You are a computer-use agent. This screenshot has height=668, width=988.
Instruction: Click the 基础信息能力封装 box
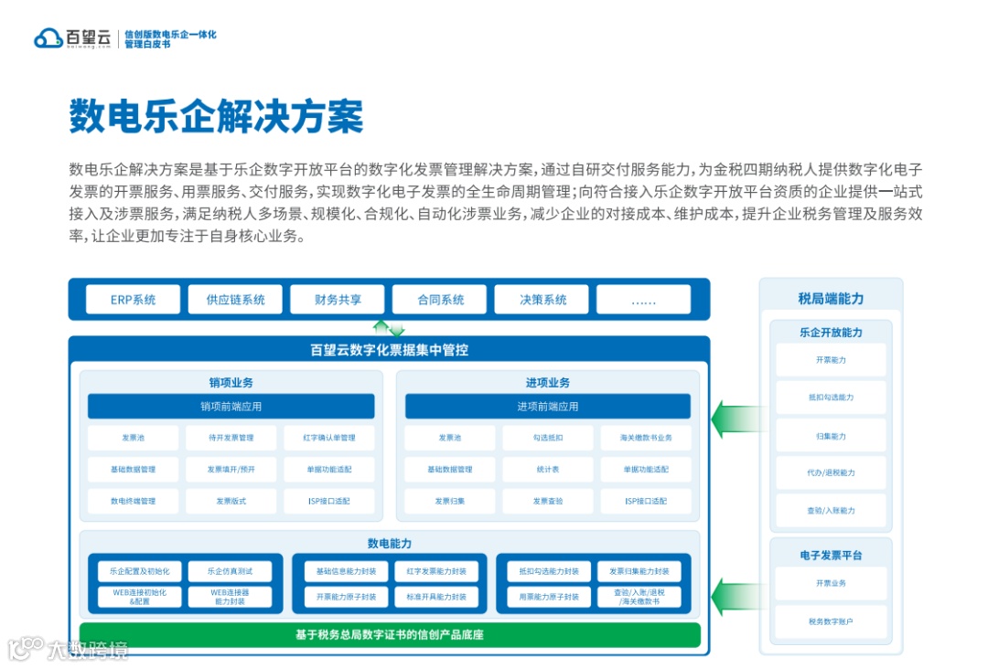(x=346, y=572)
